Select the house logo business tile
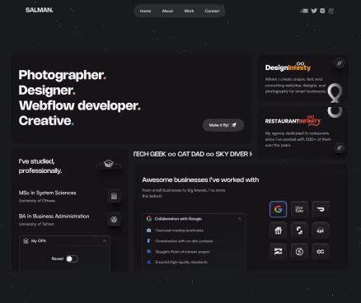 278,231
